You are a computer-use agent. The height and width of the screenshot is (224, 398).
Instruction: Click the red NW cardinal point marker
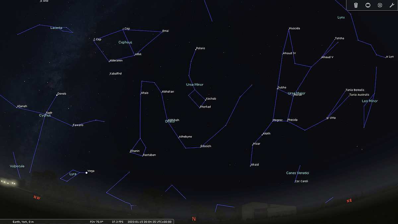tap(37, 198)
